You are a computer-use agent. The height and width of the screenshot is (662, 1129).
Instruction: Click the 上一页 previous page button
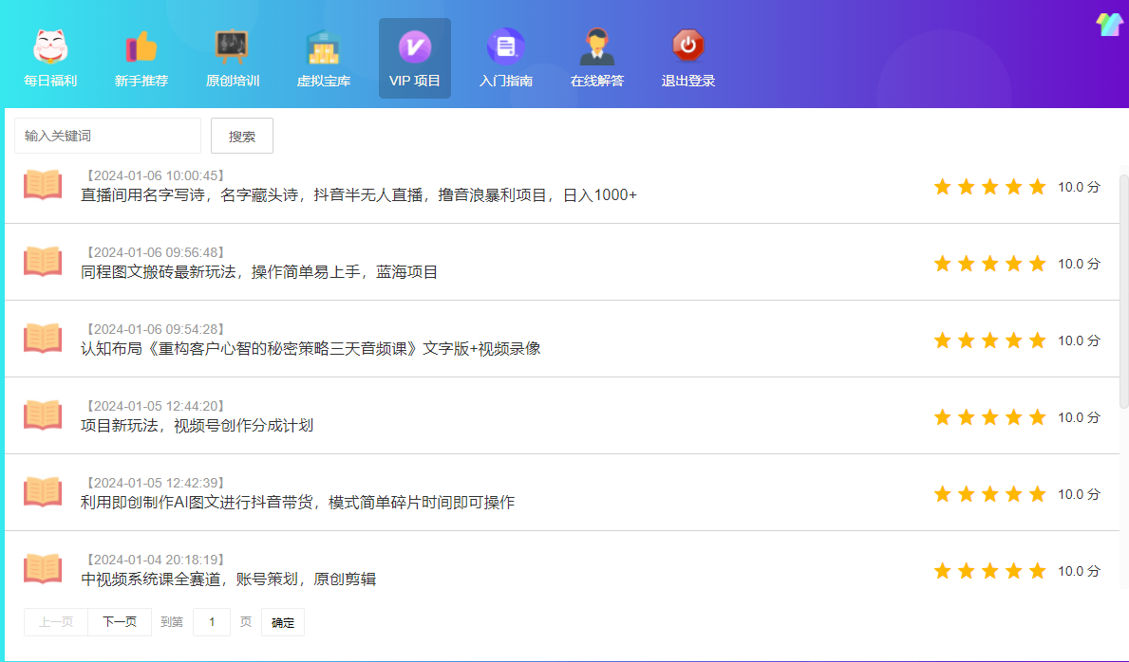[56, 622]
